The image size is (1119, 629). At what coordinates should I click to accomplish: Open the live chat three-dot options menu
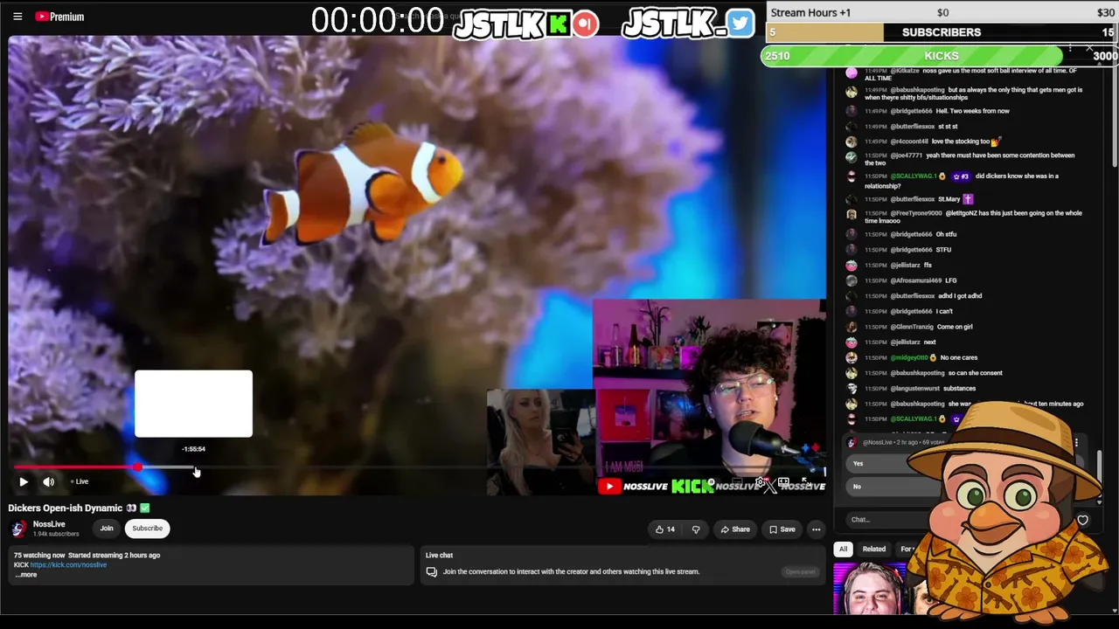[1070, 50]
